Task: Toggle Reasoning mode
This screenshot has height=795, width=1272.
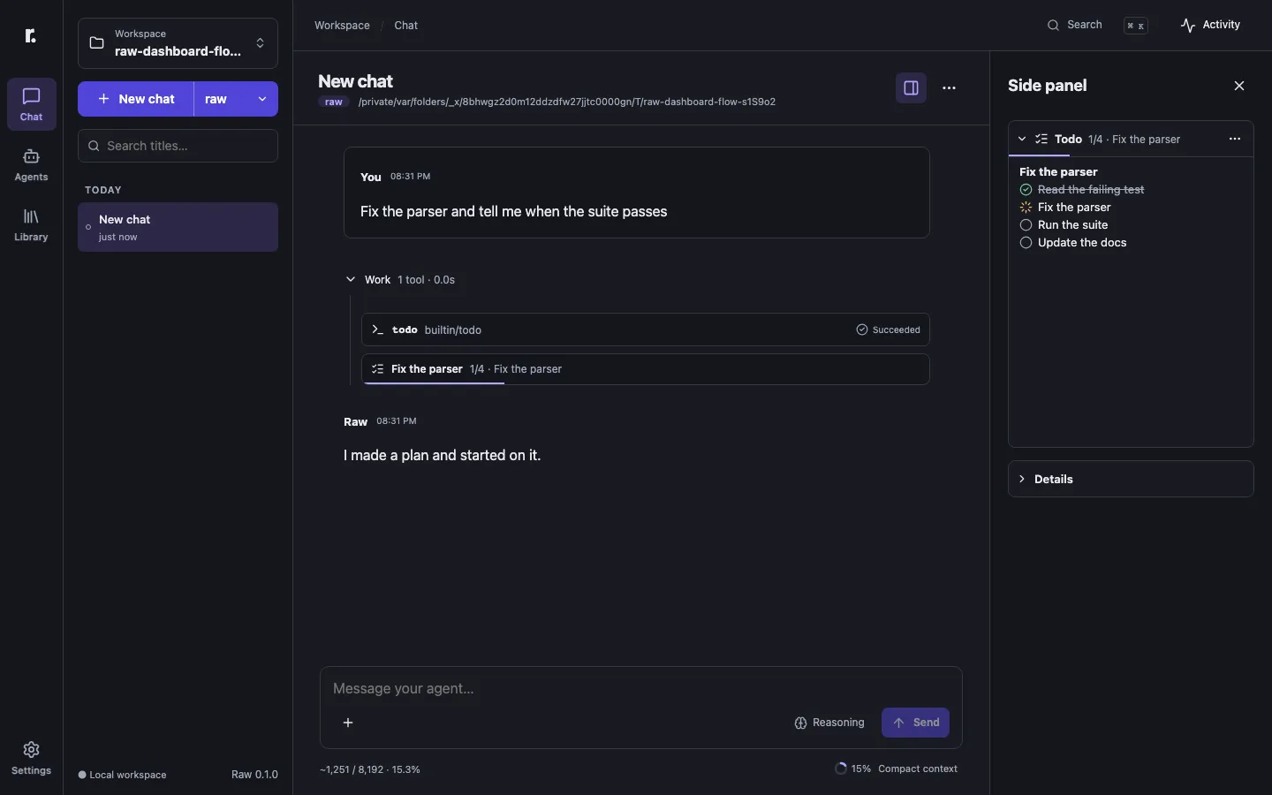Action: pyautogui.click(x=829, y=723)
